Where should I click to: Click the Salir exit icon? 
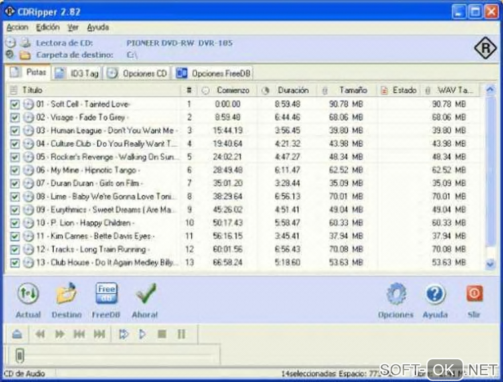474,293
